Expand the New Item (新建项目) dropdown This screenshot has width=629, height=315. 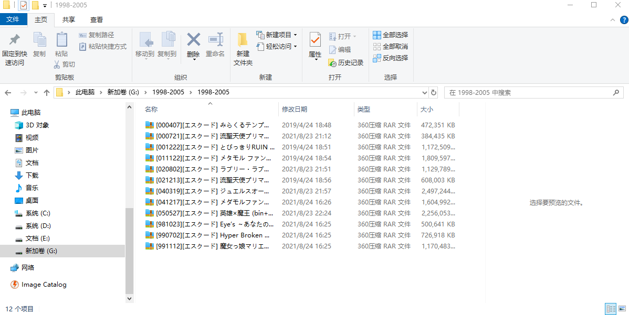[x=295, y=35]
